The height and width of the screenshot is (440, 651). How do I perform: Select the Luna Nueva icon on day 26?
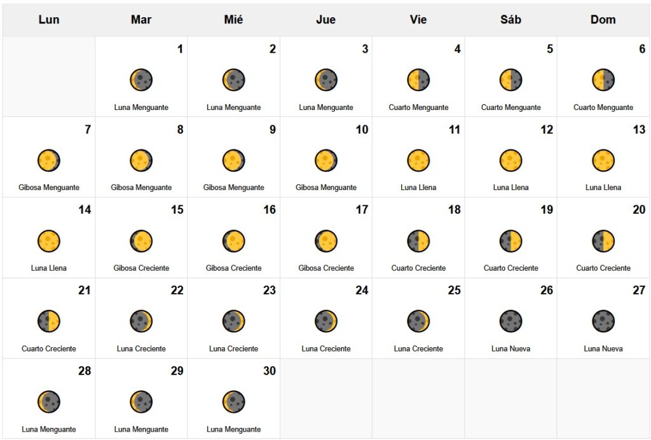pyautogui.click(x=511, y=321)
